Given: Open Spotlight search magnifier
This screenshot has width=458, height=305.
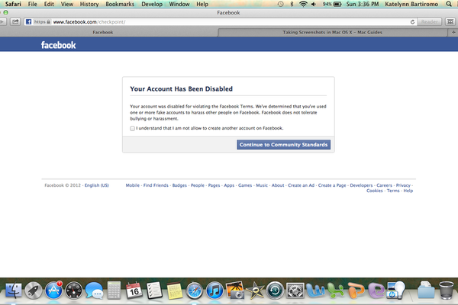Looking at the screenshot, I should pyautogui.click(x=449, y=4).
